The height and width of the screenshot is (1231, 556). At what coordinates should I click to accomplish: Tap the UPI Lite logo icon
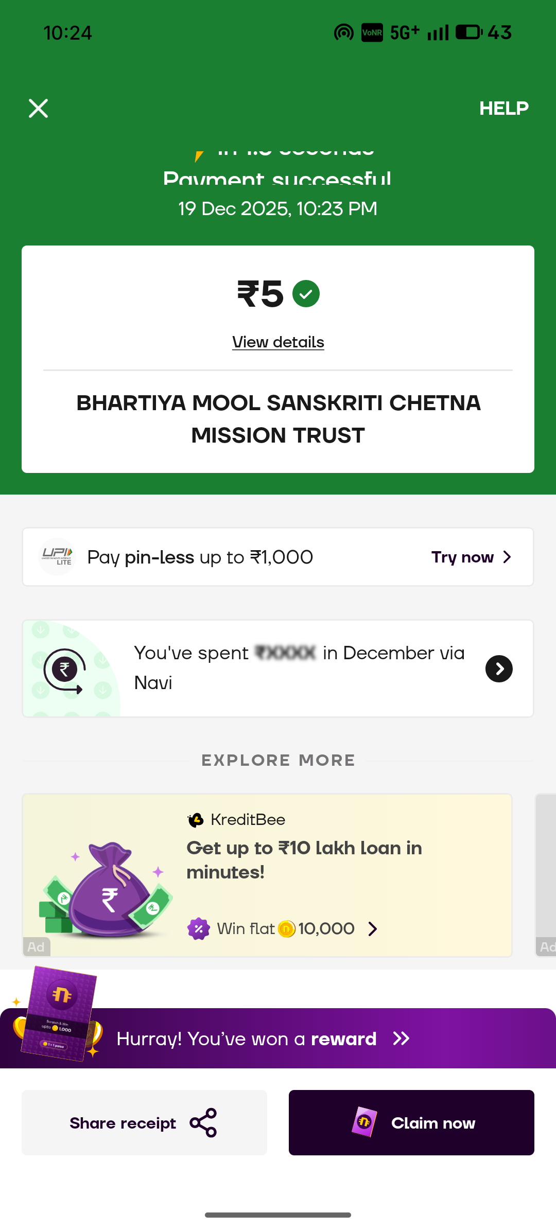click(x=57, y=557)
